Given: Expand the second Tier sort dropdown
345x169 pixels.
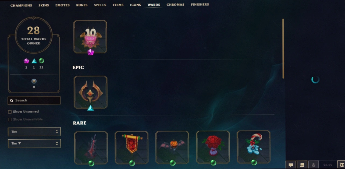Looking at the screenshot, I should 34,143.
